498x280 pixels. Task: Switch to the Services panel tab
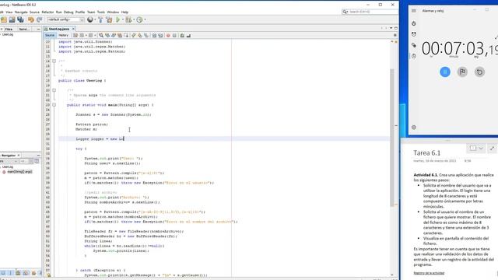24,29
